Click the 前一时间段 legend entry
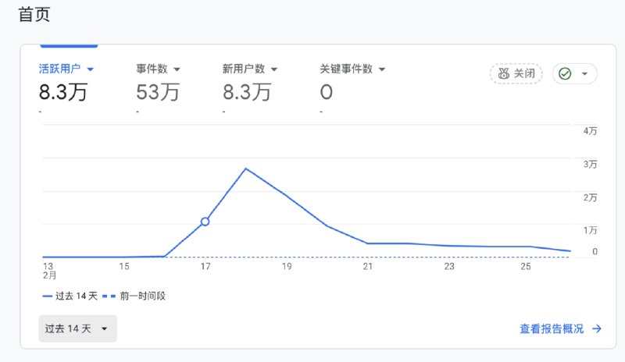 tap(134, 296)
